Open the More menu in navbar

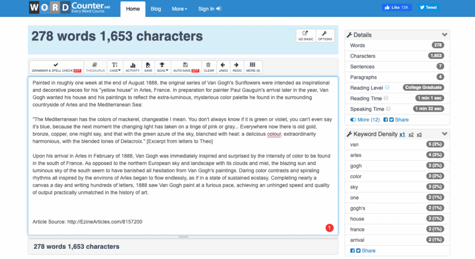(180, 9)
